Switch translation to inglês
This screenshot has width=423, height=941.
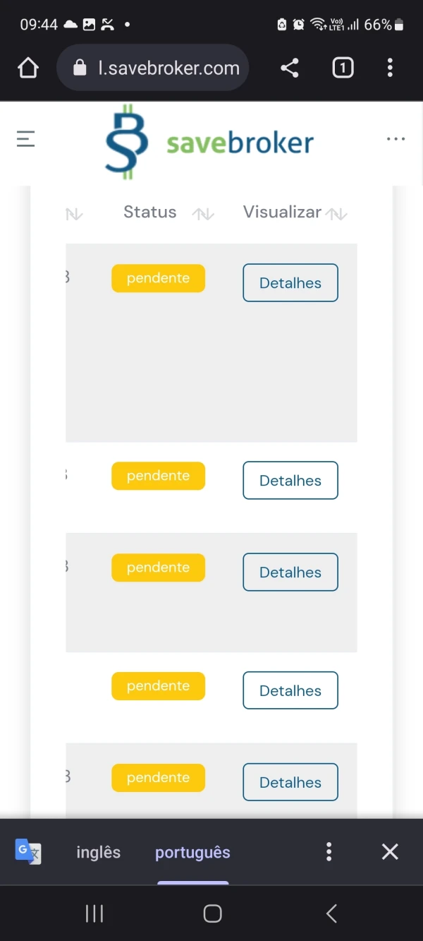click(x=98, y=852)
